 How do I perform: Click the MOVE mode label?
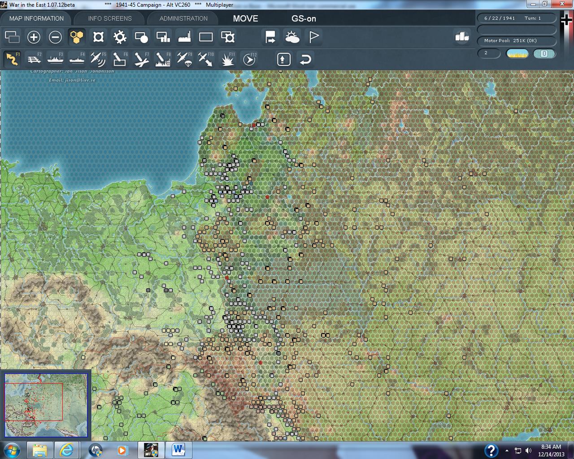coord(245,18)
